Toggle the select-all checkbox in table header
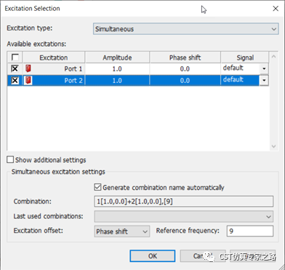Screen dimensions: 285x270 click(x=15, y=57)
